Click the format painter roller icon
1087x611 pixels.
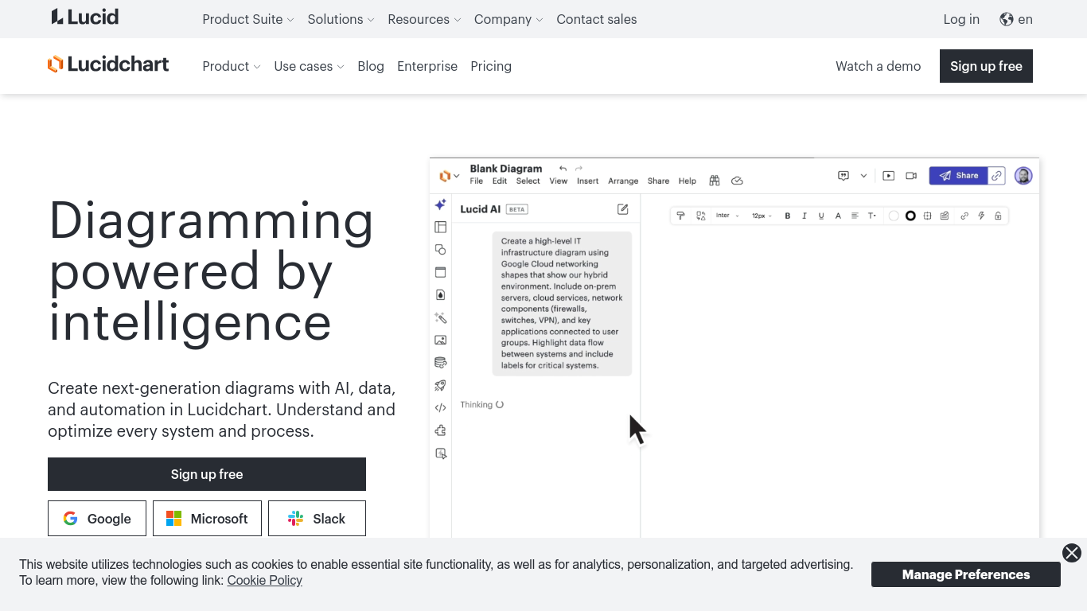(680, 216)
